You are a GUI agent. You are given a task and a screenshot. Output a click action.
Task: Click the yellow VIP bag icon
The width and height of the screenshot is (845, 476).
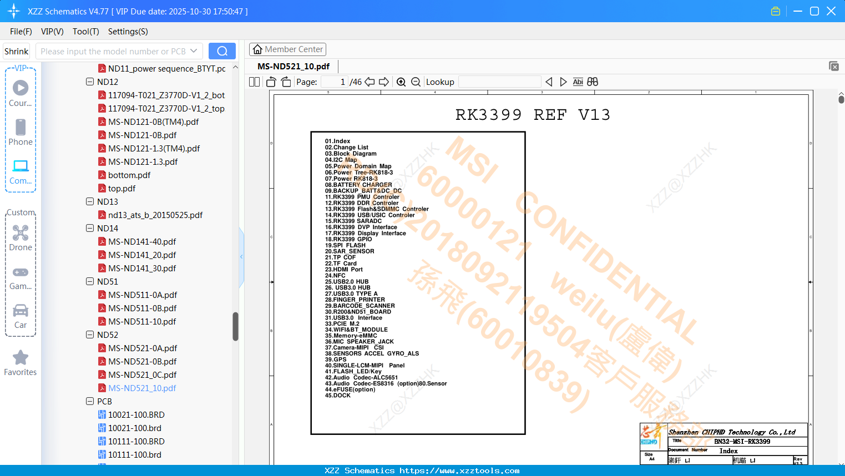tap(776, 11)
